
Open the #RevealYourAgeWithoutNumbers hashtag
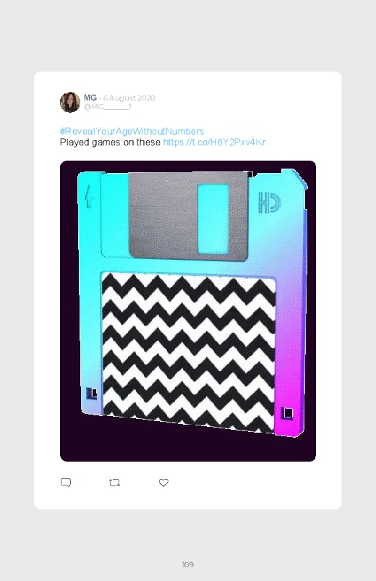tap(132, 131)
